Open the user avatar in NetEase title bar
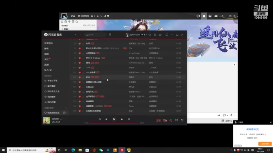273x153 pixels. [127, 35]
